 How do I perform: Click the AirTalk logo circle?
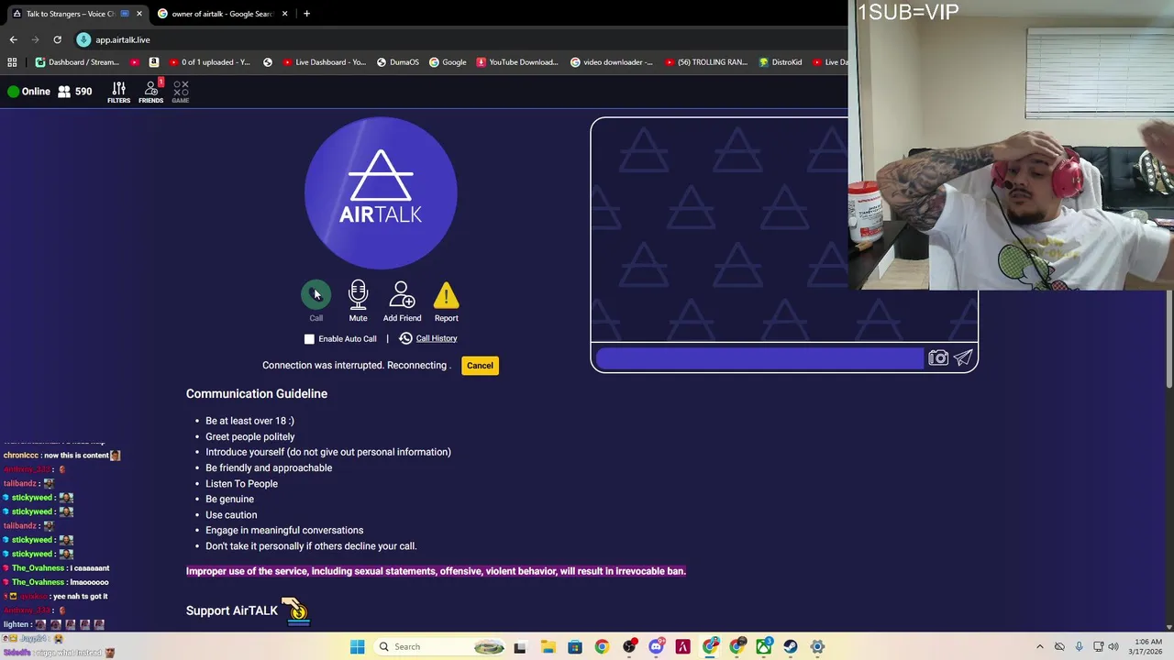tap(381, 193)
